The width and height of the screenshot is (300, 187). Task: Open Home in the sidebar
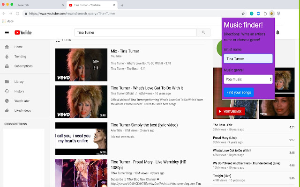pyautogui.click(x=18, y=47)
